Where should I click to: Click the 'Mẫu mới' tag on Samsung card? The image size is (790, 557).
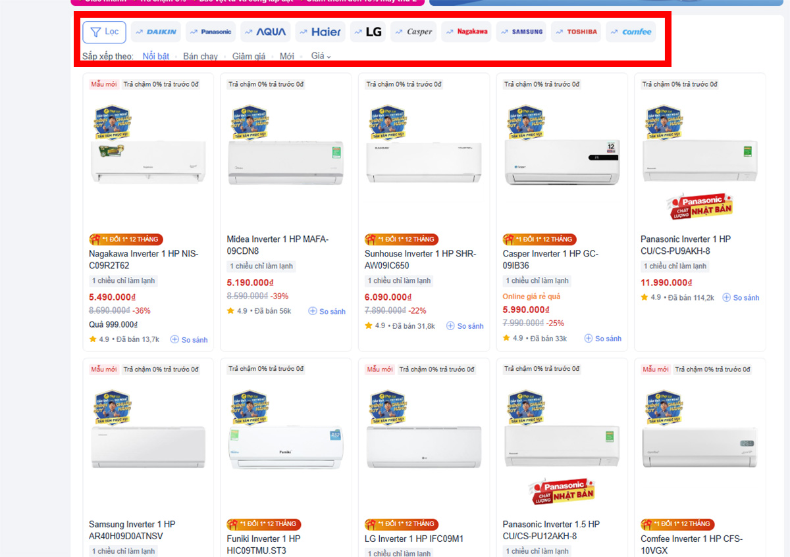pos(104,369)
